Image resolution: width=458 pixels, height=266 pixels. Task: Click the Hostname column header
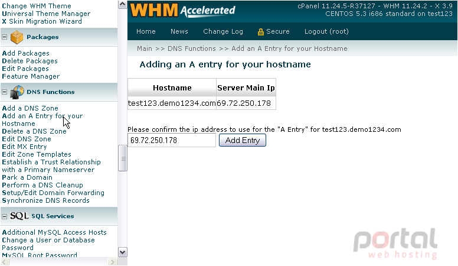click(x=172, y=87)
